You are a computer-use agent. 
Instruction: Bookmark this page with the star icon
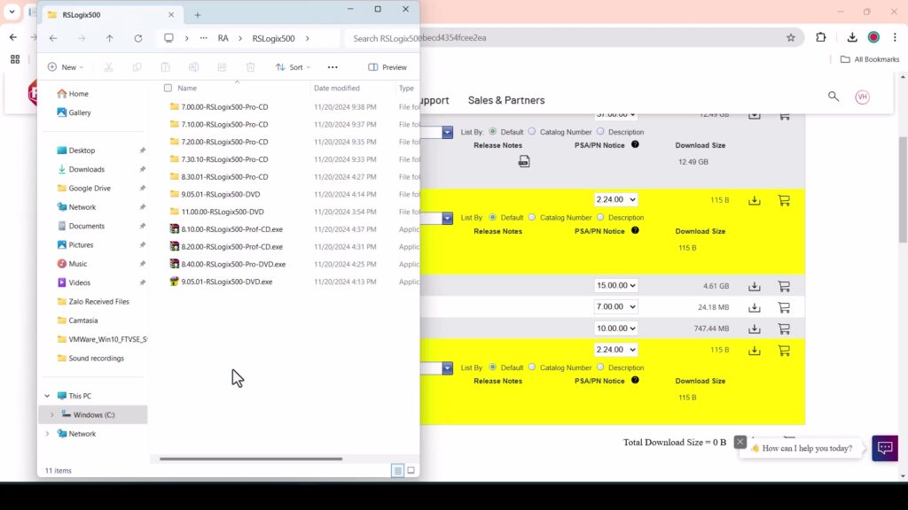coord(790,38)
